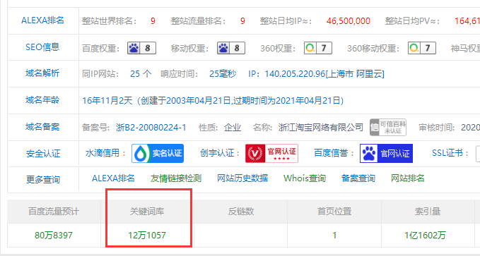
Task: Click the homepage position value 1
Action: click(x=334, y=236)
